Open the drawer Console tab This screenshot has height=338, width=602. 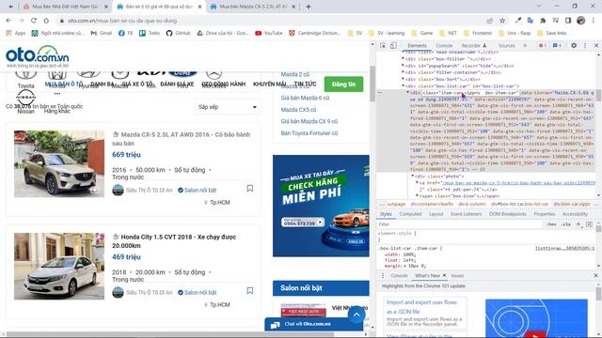(399, 275)
